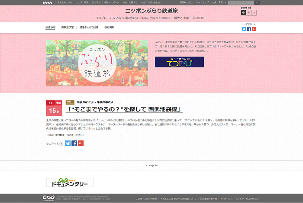
Task: Click the Page Top up arrow
Action: [147, 165]
